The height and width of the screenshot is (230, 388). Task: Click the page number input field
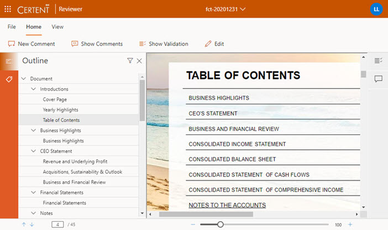click(x=57, y=224)
